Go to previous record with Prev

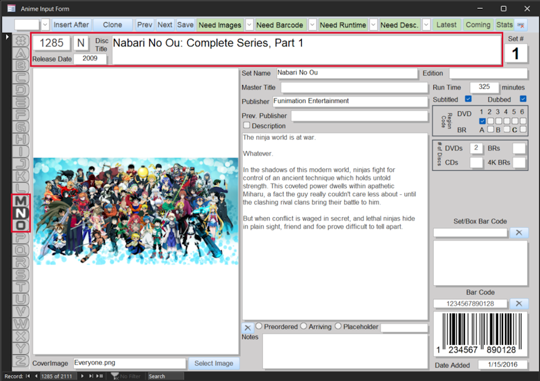(145, 25)
